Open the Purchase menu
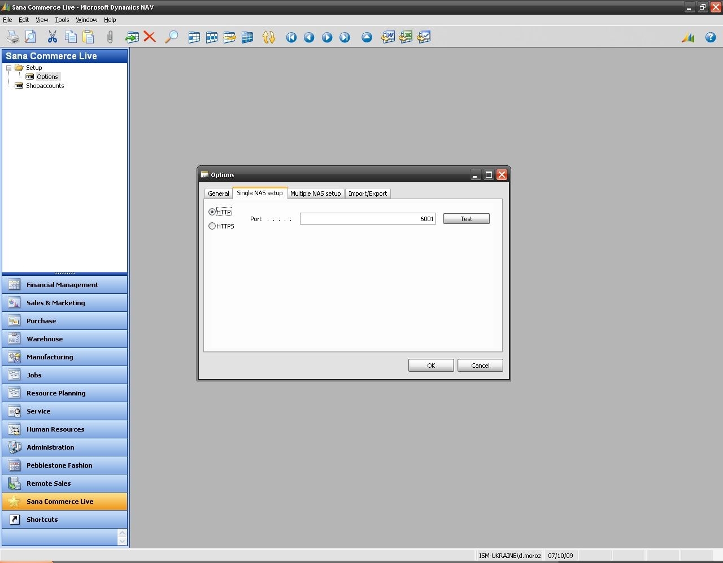The height and width of the screenshot is (563, 723). tap(64, 321)
